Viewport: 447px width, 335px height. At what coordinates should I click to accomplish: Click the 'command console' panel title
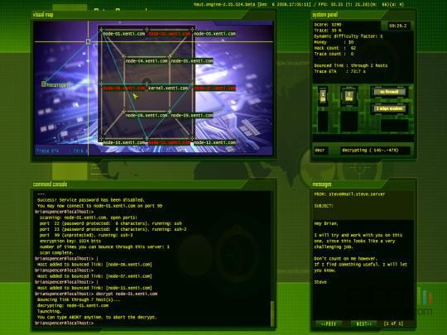50,184
